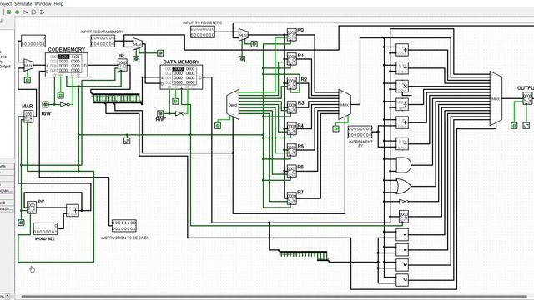Click the DATA MEMORY RAM block
Screen dimensions: 534x300
tap(182, 77)
